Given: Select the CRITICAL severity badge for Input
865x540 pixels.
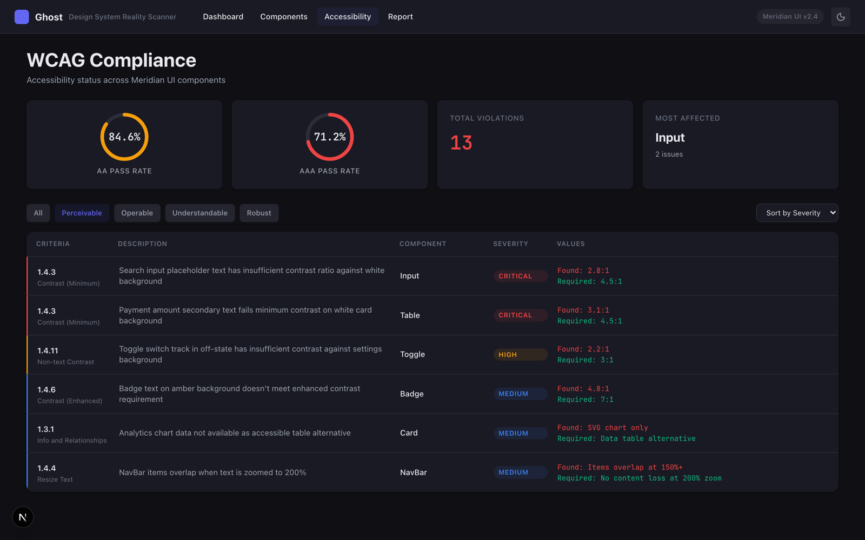Looking at the screenshot, I should tap(520, 275).
